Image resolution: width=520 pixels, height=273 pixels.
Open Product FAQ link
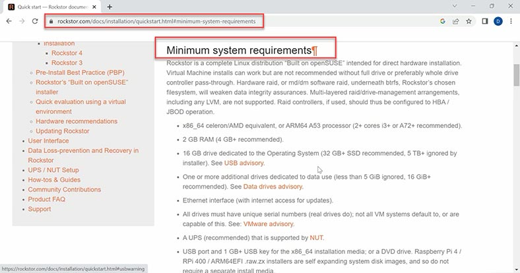pyautogui.click(x=46, y=199)
